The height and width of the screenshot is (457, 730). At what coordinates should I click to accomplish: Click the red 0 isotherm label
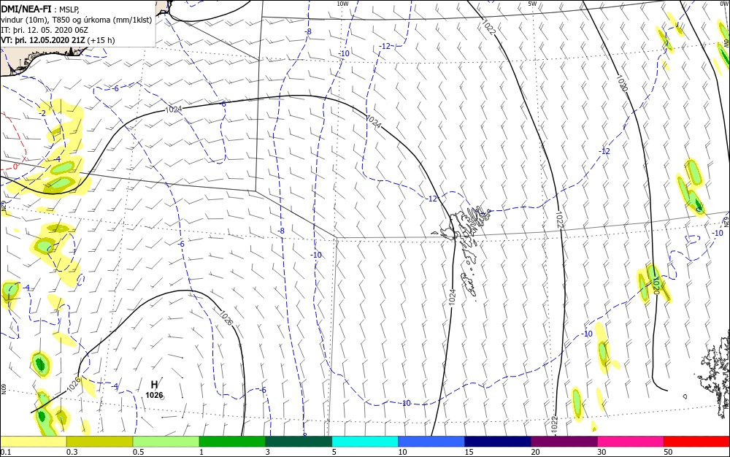(15, 166)
